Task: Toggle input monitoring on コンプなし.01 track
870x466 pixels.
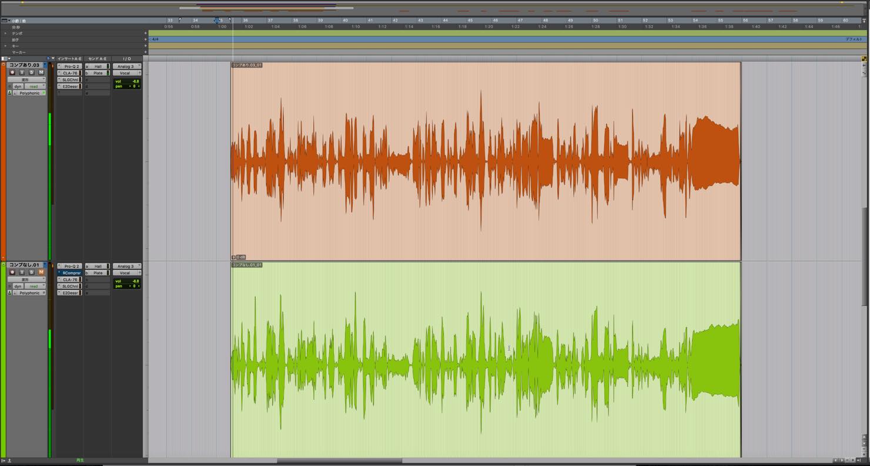Action: [22, 272]
